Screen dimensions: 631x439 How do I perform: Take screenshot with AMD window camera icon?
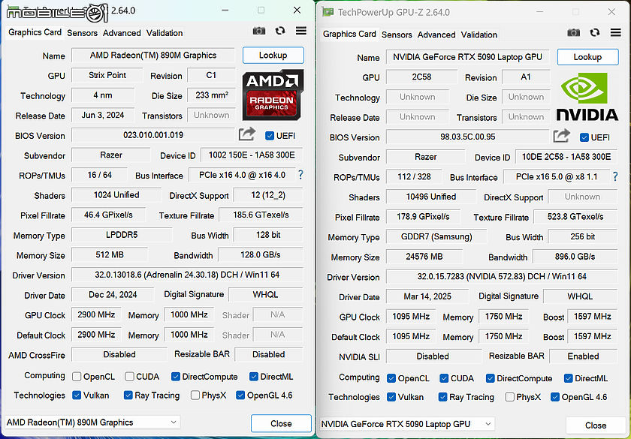tap(258, 31)
